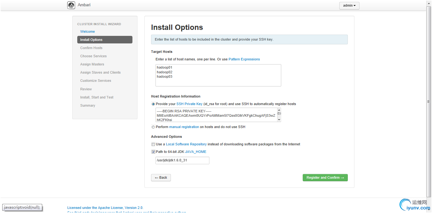Open the admin user dropdown

point(349,6)
